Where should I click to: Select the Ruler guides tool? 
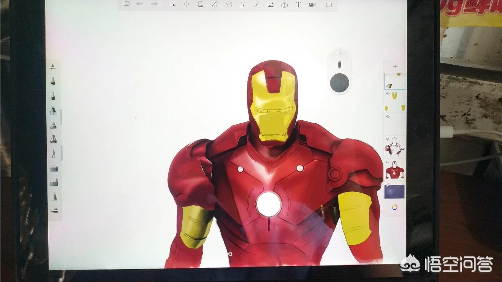point(215,5)
